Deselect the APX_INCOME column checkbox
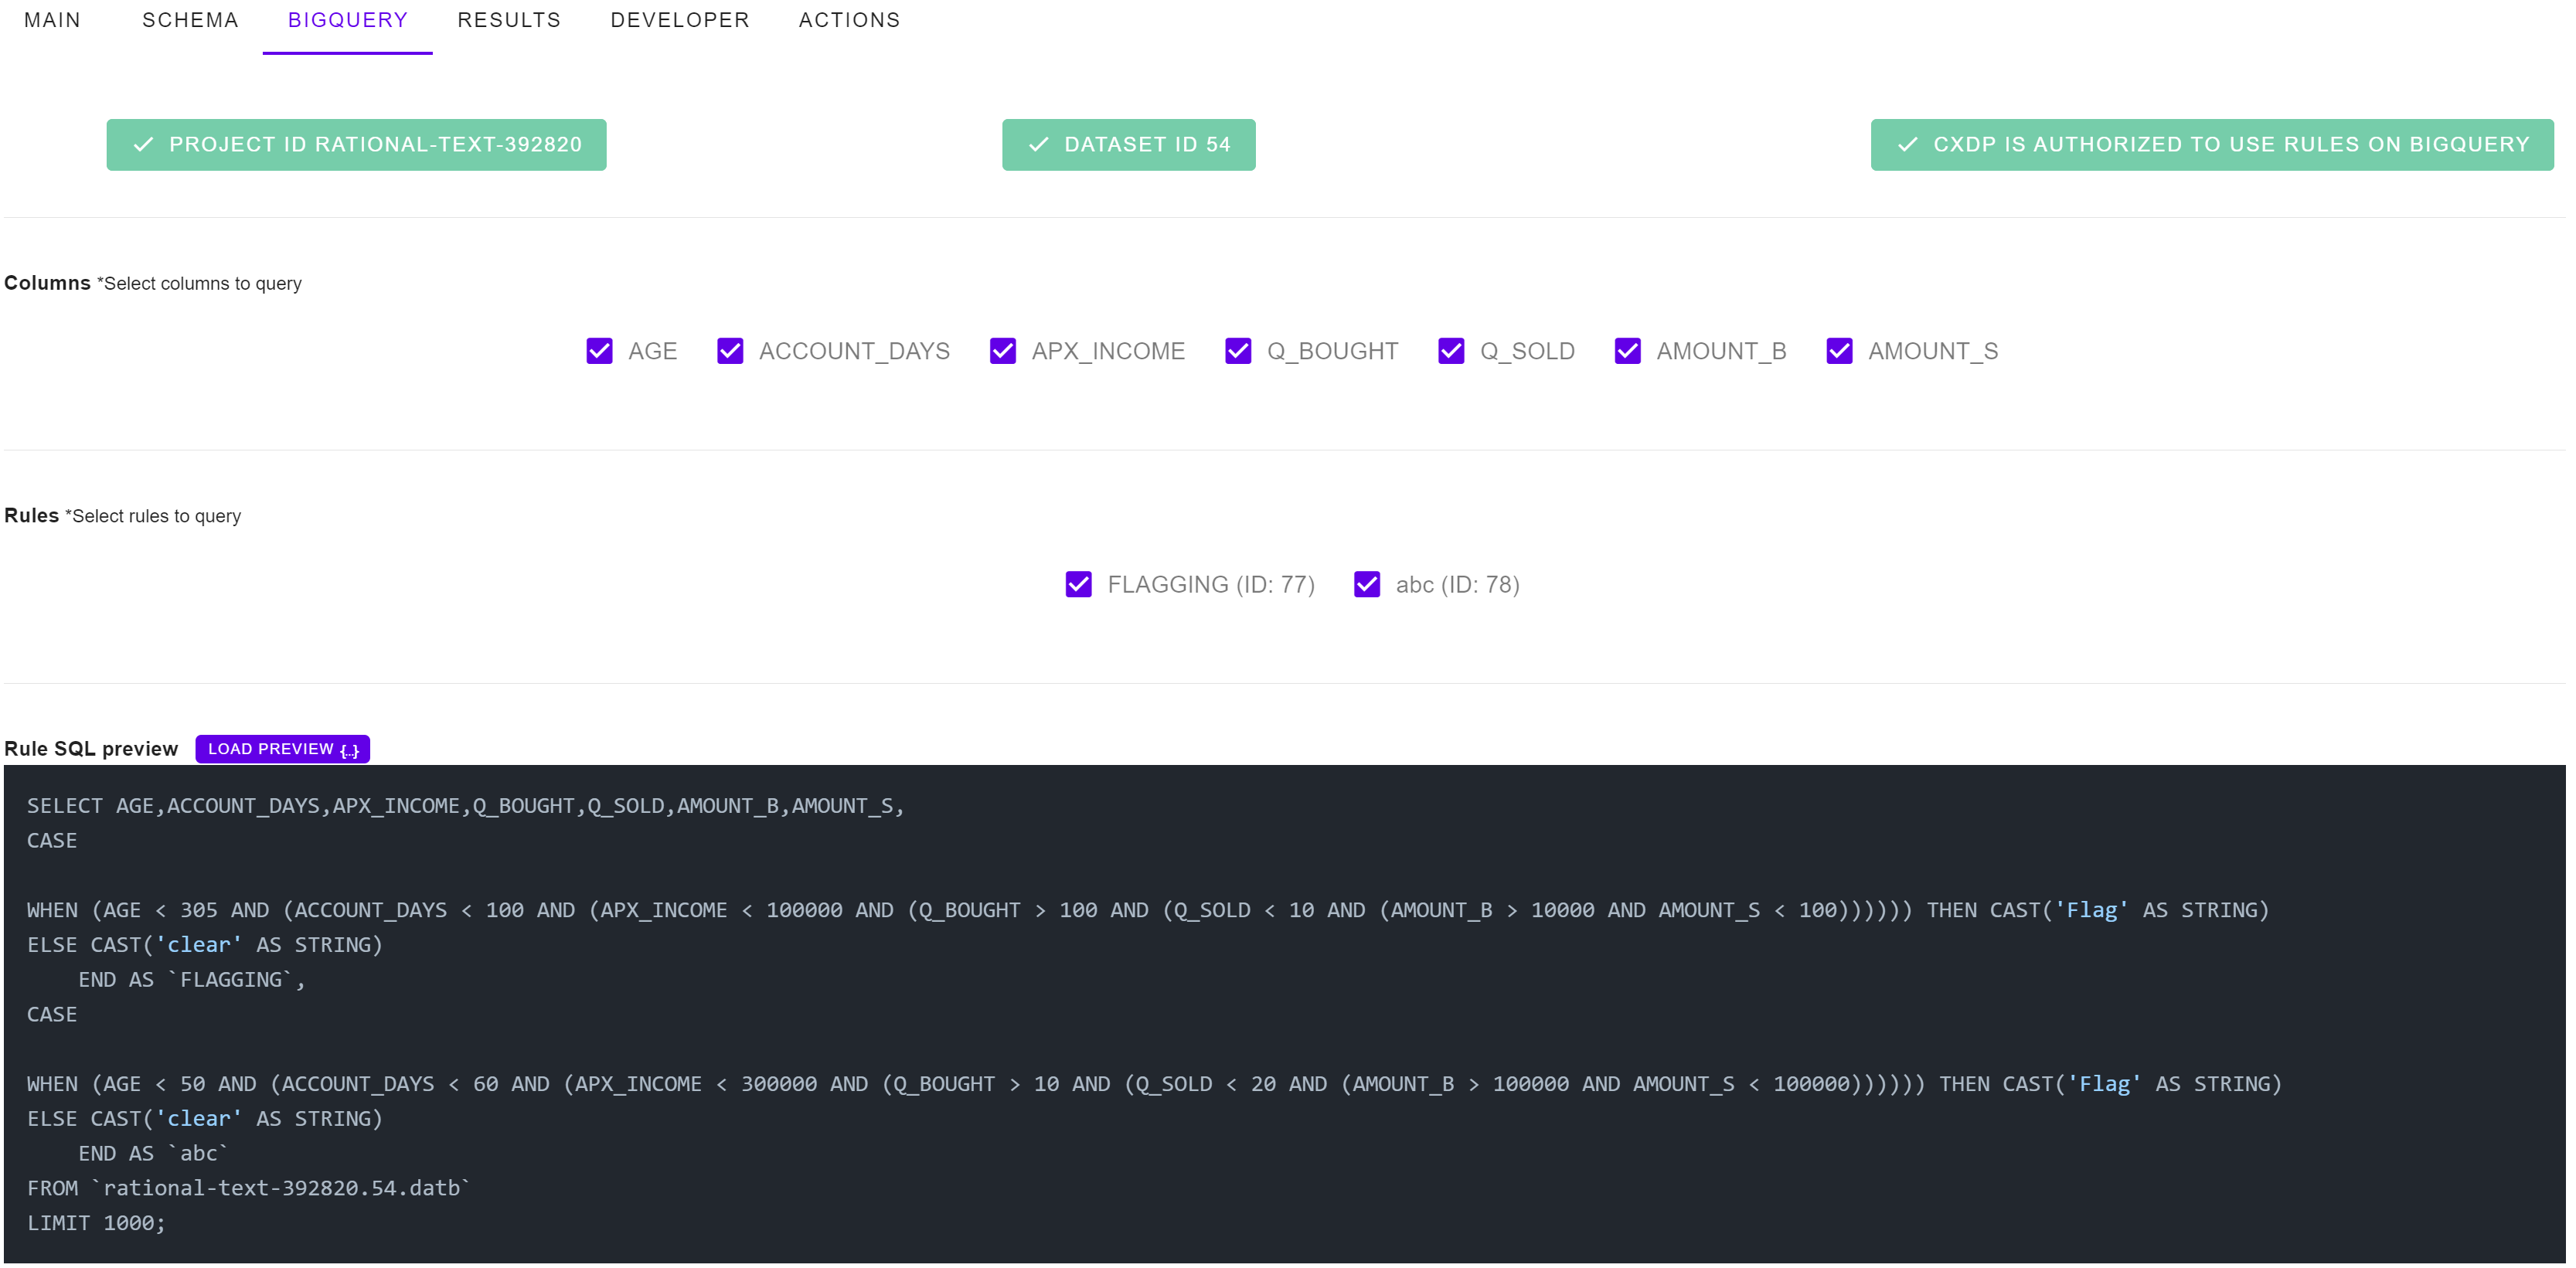Viewport: 2576px width, 1268px height. pyautogui.click(x=1002, y=351)
